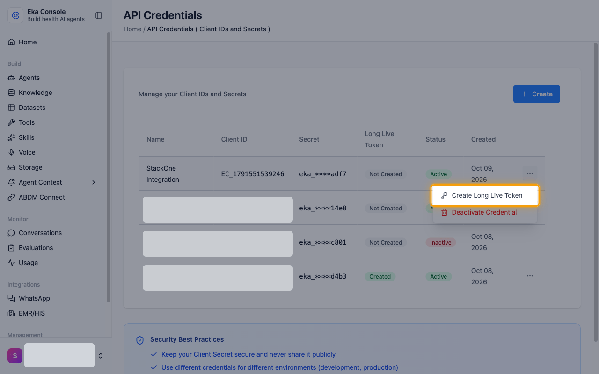This screenshot has width=599, height=374.
Task: Choose Deactivate Credential option
Action: 485,212
